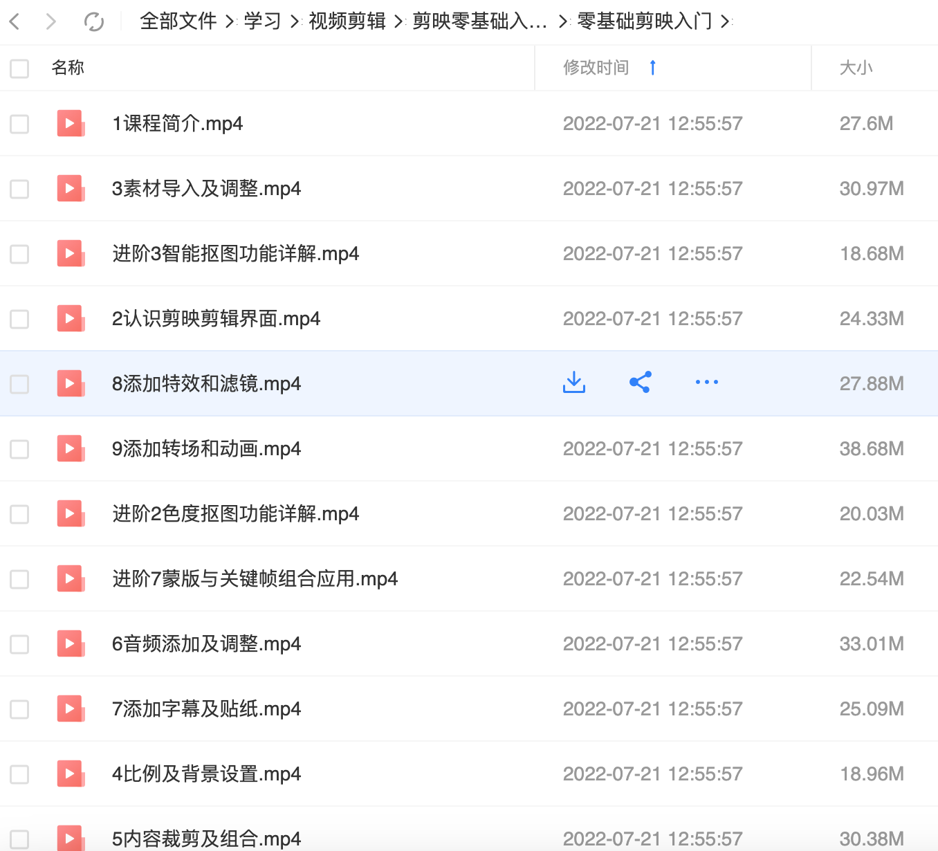
Task: Click modified time of 2认识剪映剪辑界面.mp4
Action: (652, 319)
